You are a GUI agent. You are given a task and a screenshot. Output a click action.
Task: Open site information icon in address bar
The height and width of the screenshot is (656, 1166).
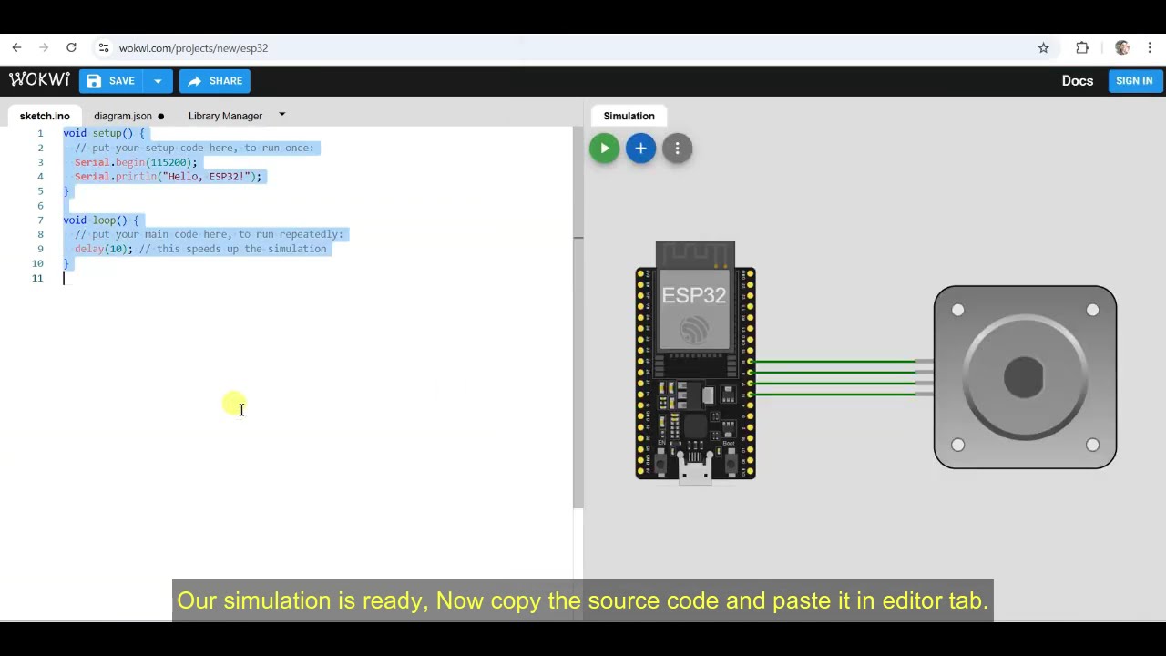[104, 47]
